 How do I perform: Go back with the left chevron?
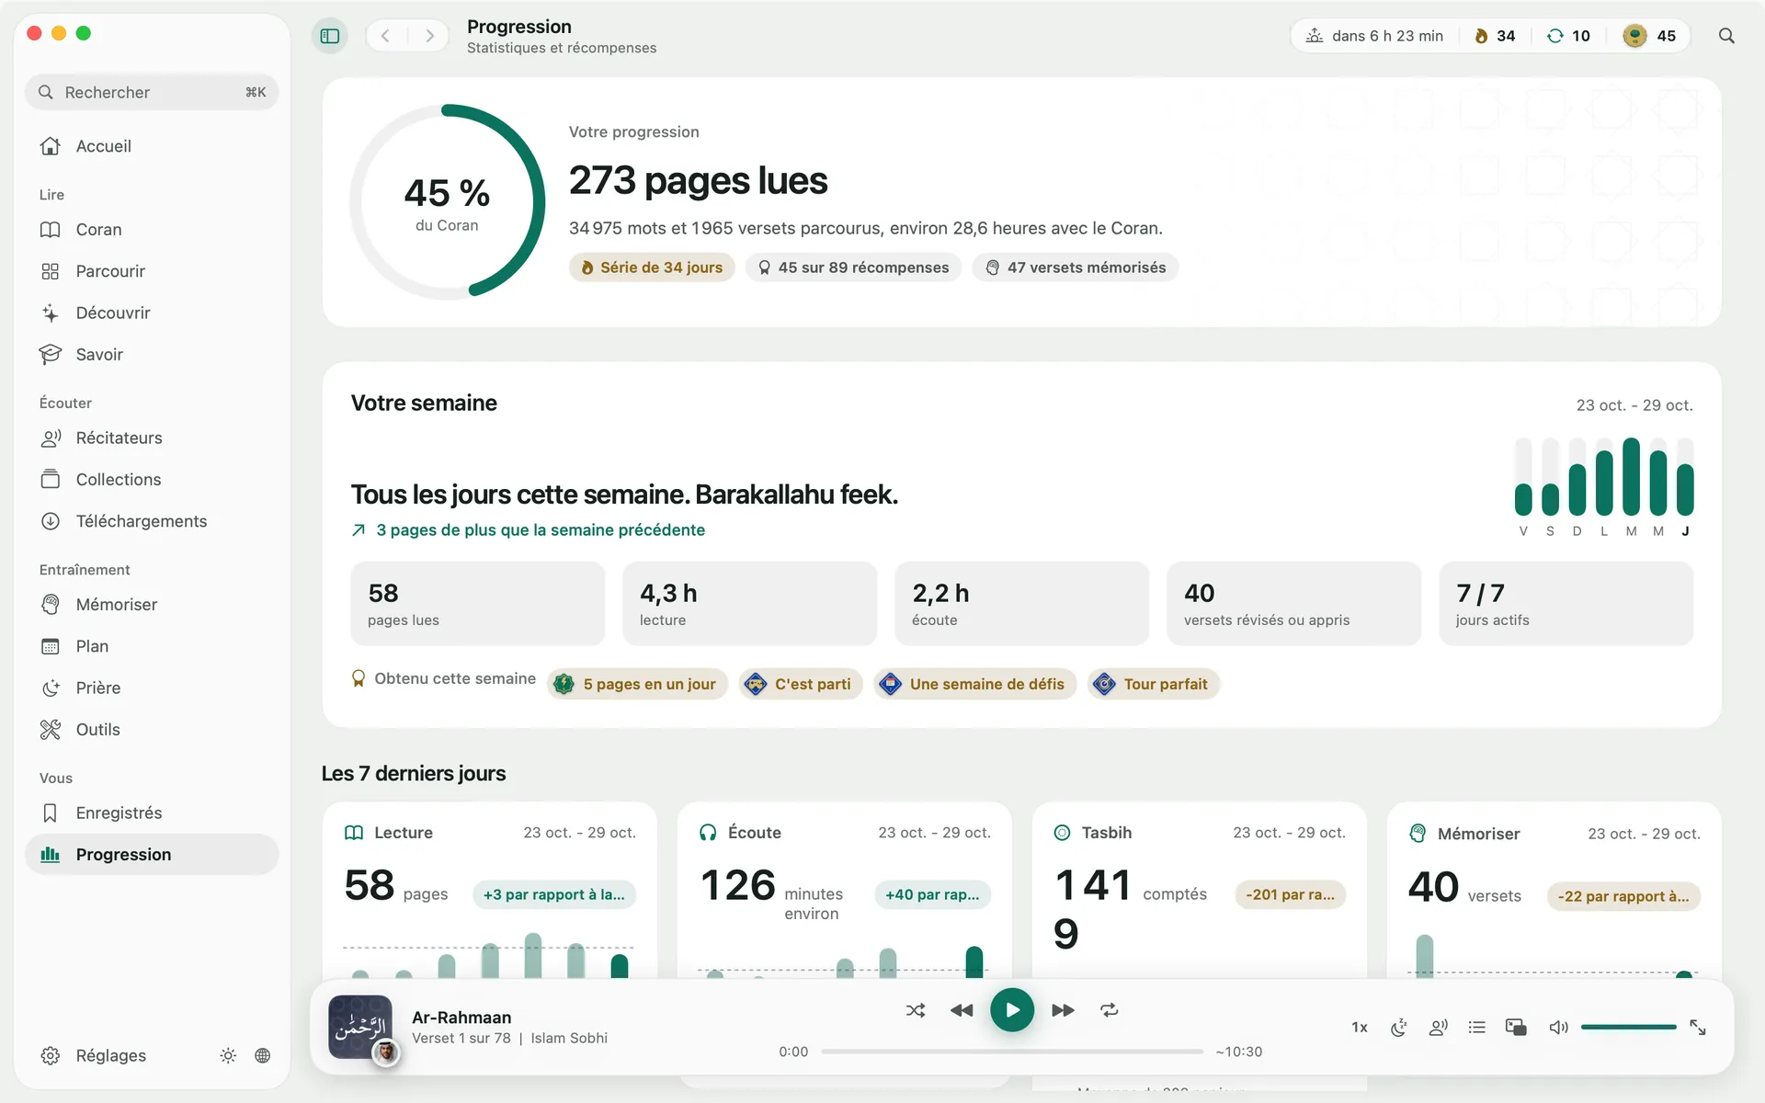(x=386, y=36)
